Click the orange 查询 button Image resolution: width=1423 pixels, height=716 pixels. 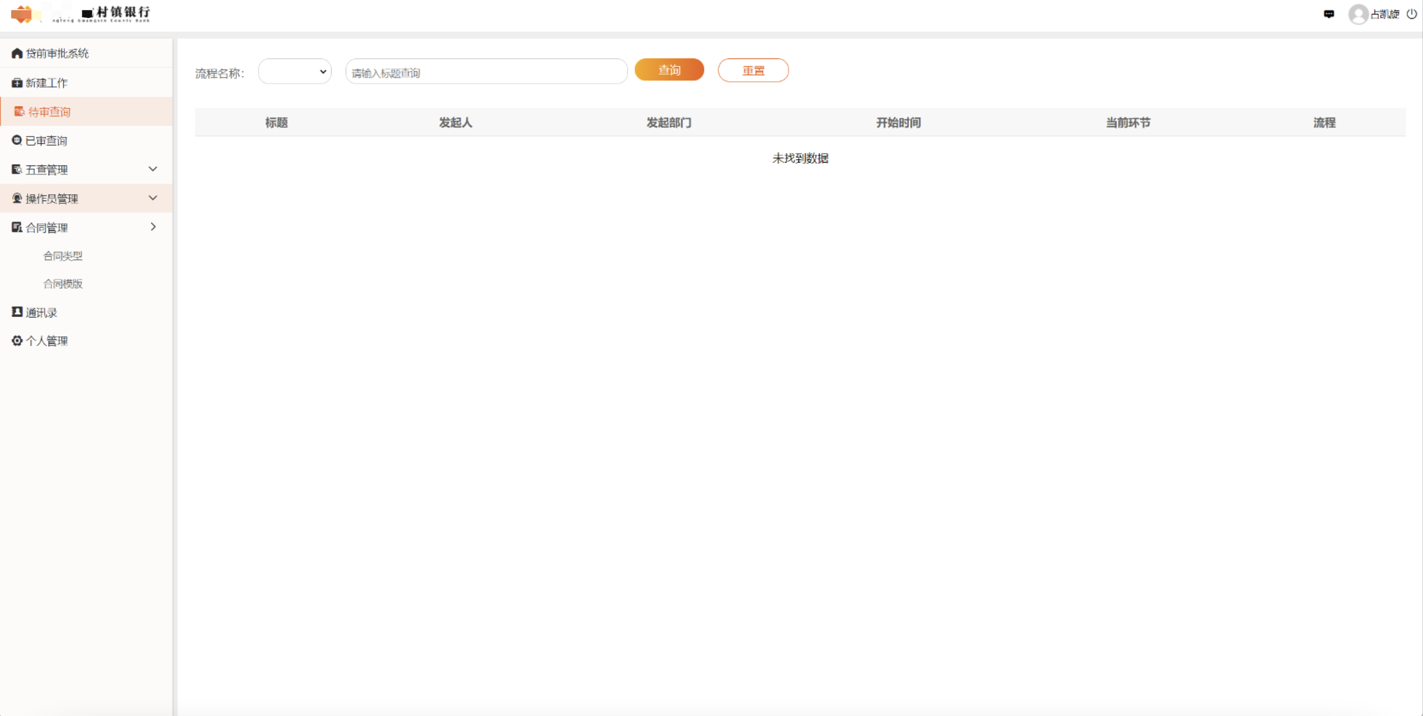point(669,70)
